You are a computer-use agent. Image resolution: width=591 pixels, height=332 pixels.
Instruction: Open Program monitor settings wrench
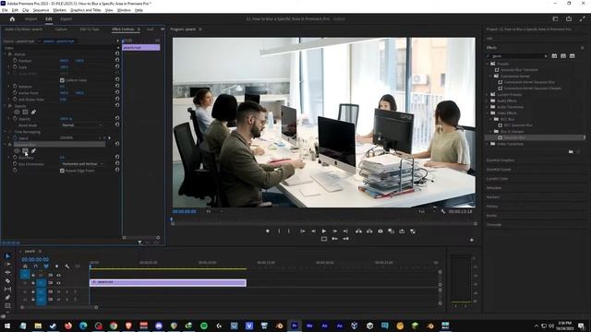pos(443,211)
